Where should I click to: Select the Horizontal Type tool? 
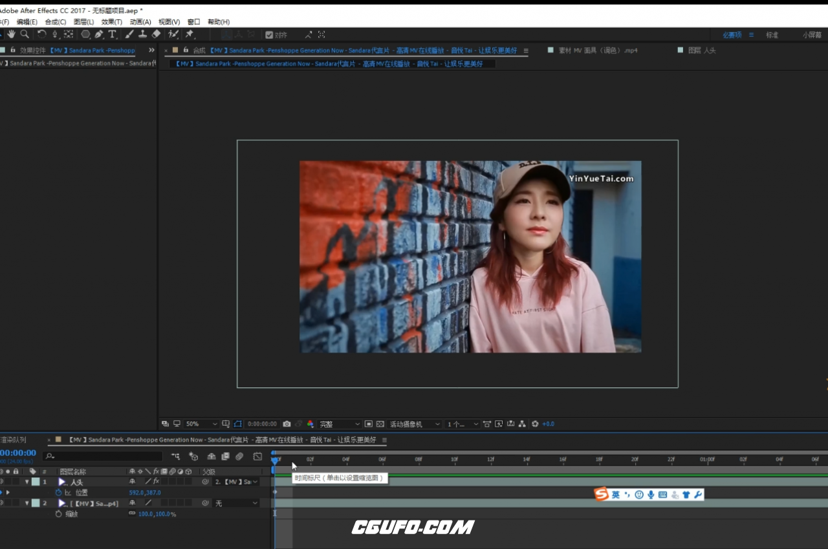(x=113, y=34)
